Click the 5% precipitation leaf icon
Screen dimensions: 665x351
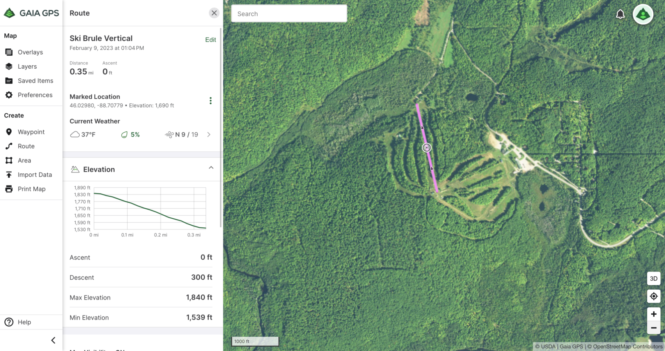(x=124, y=134)
